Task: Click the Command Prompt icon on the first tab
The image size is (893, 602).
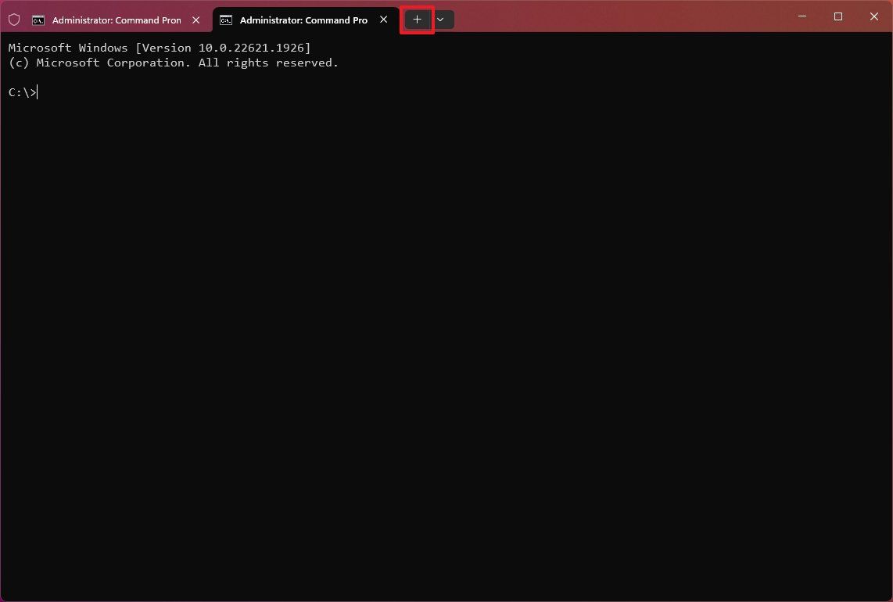Action: (38, 20)
